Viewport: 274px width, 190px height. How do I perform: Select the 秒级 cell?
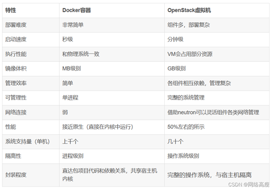112,40
